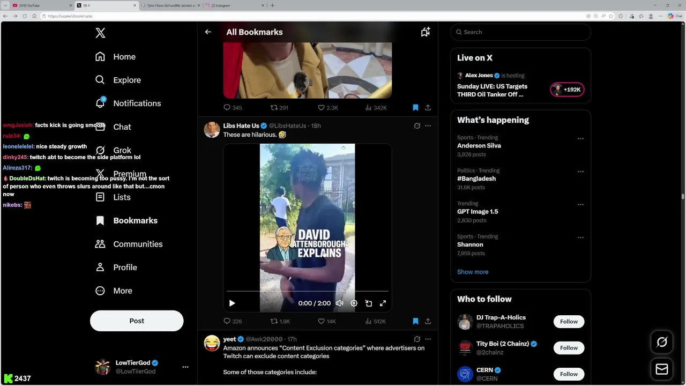
Task: Open more options for Shannon trend
Action: point(580,237)
